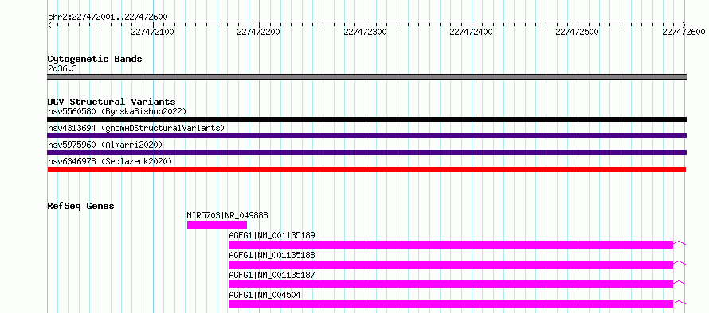Click ruler tick label 227472100
The width and height of the screenshot is (709, 313).
(152, 32)
